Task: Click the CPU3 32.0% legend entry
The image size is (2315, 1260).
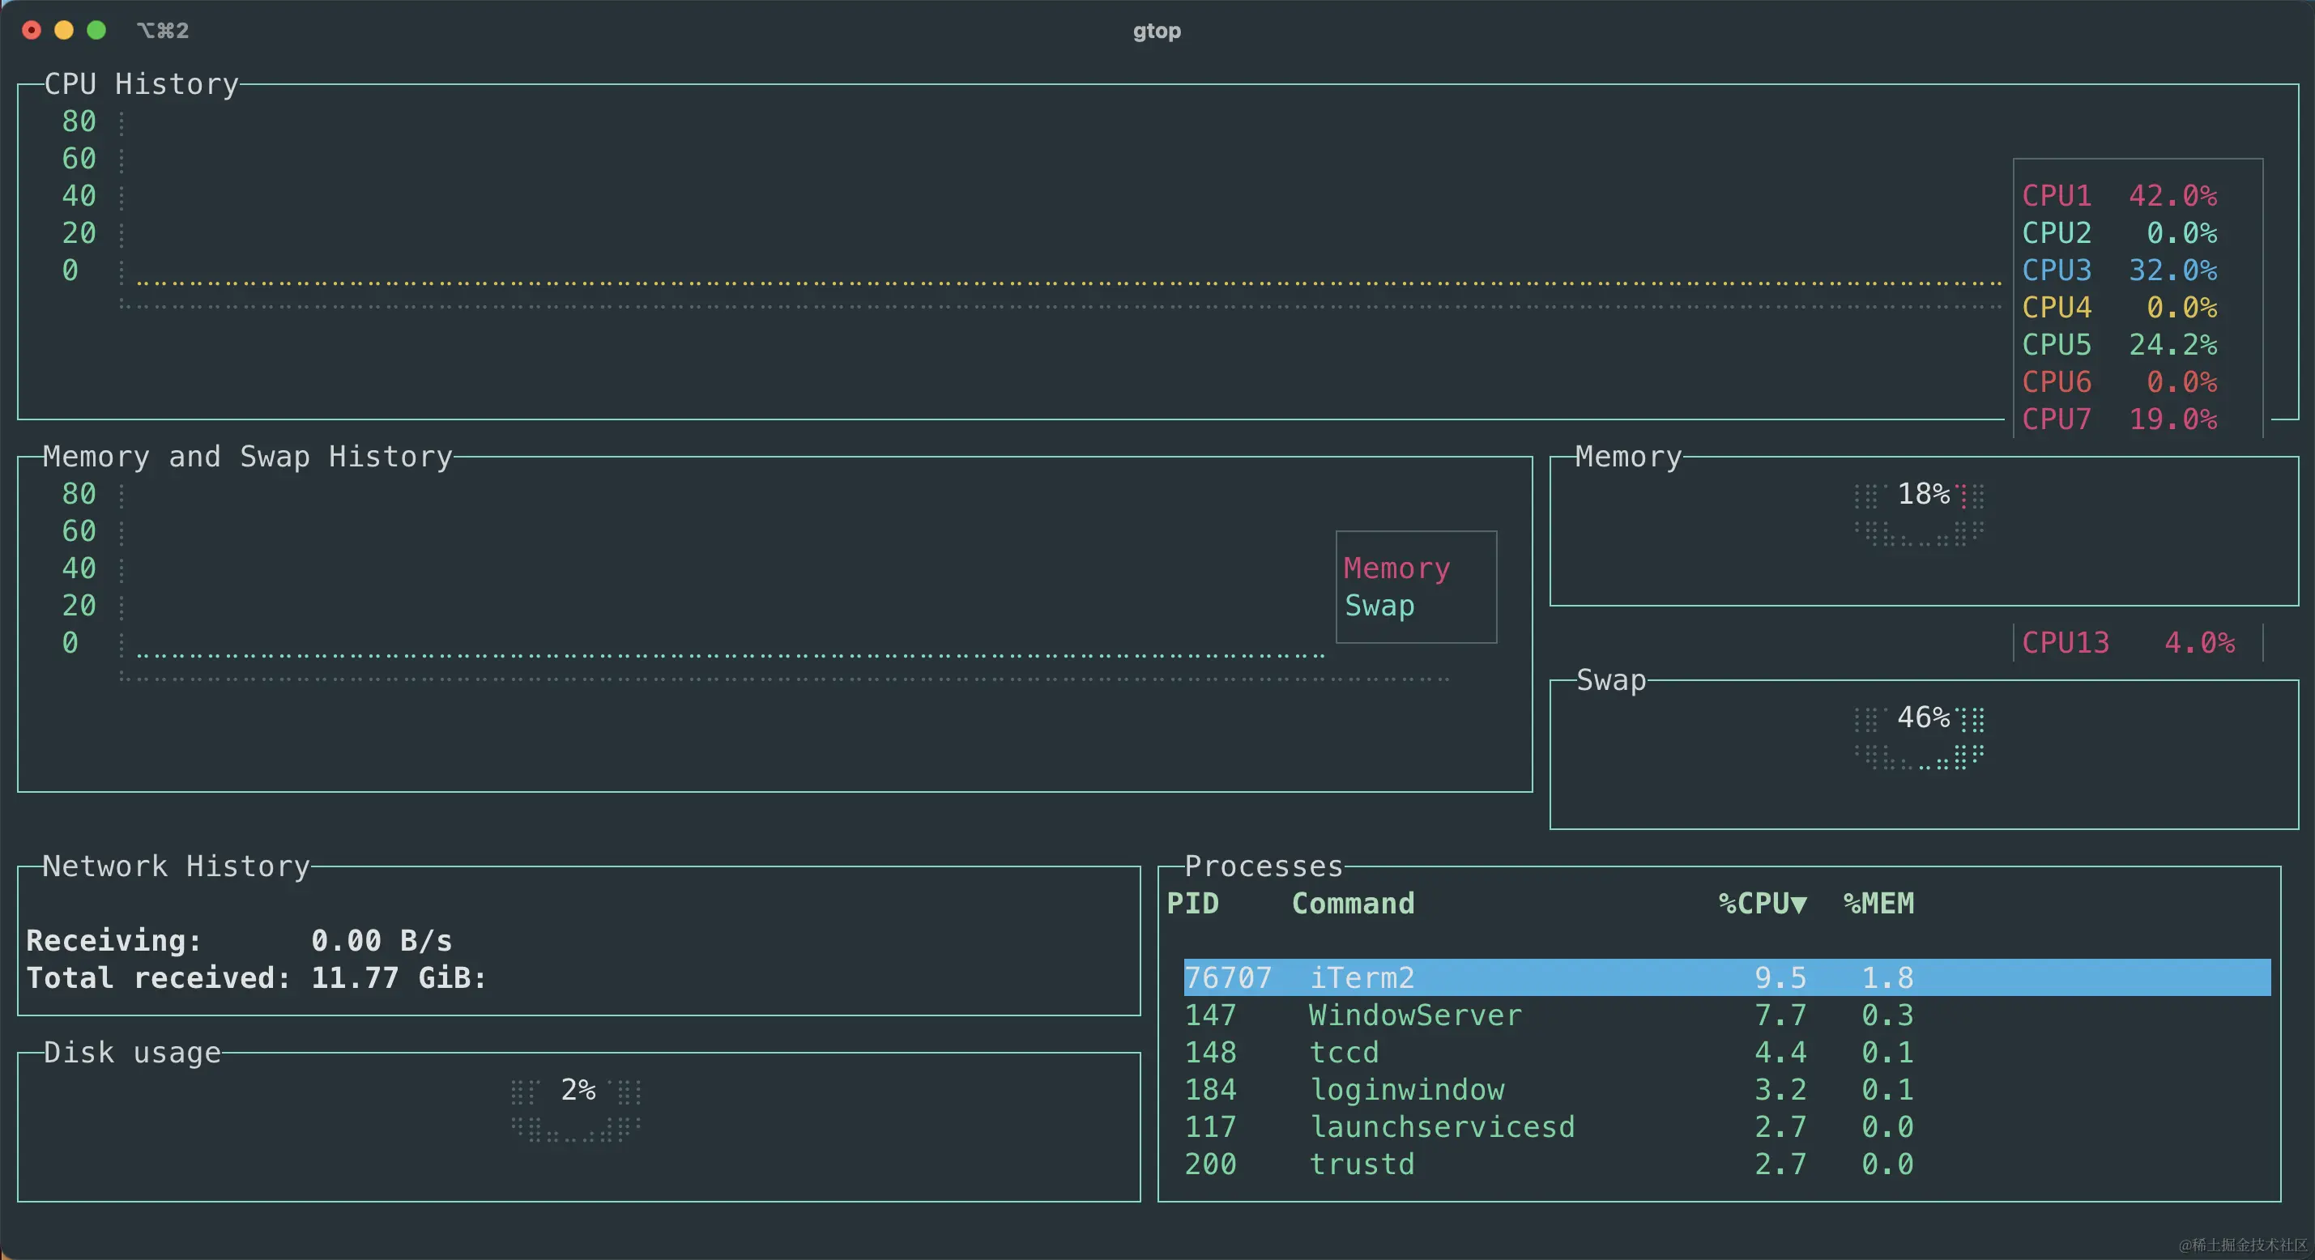Action: 2119,270
